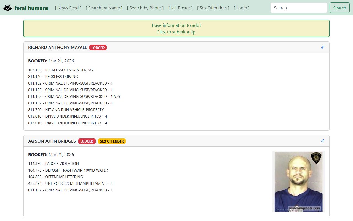This screenshot has width=353, height=221.
Task: Click the feral humans brand title
Action: (31, 8)
